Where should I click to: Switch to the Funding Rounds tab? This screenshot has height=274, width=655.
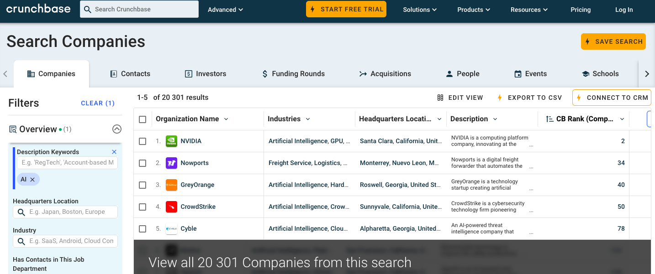pyautogui.click(x=293, y=74)
